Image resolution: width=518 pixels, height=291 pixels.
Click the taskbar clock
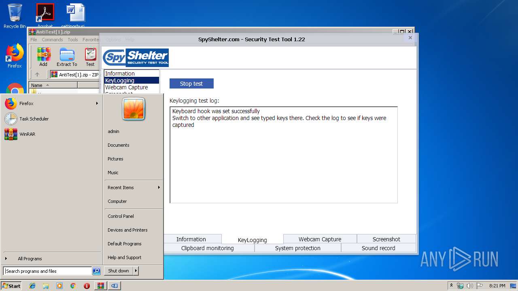pos(497,286)
